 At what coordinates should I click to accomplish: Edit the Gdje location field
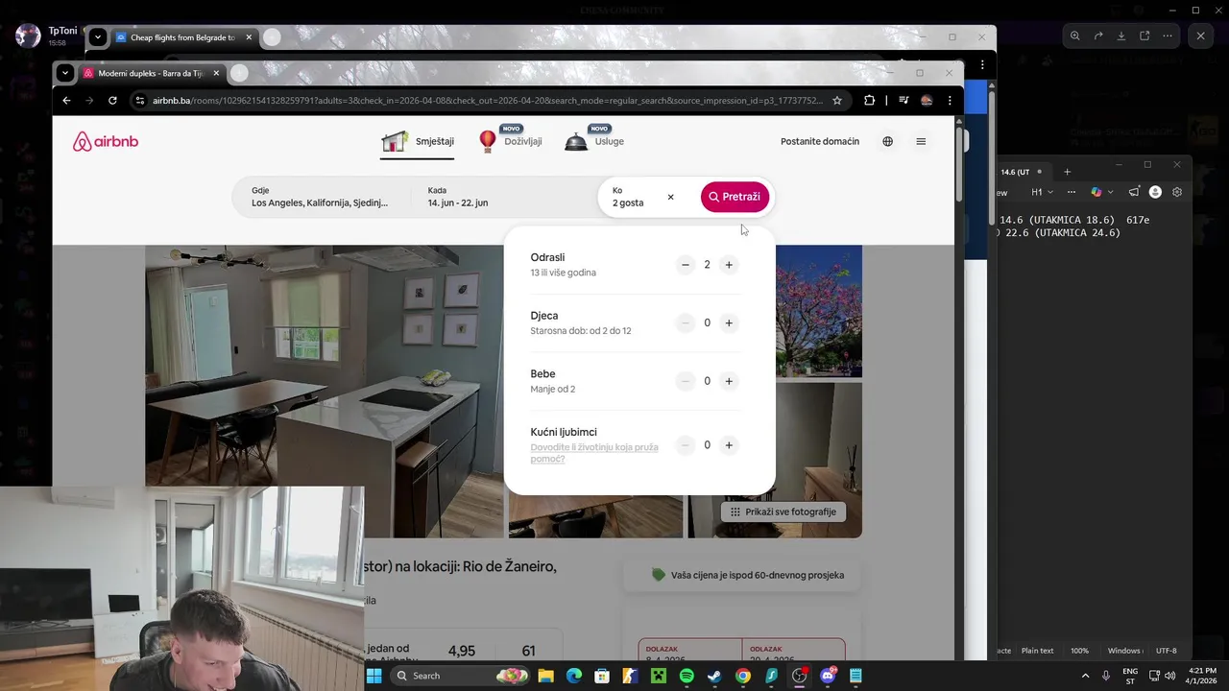coord(323,197)
